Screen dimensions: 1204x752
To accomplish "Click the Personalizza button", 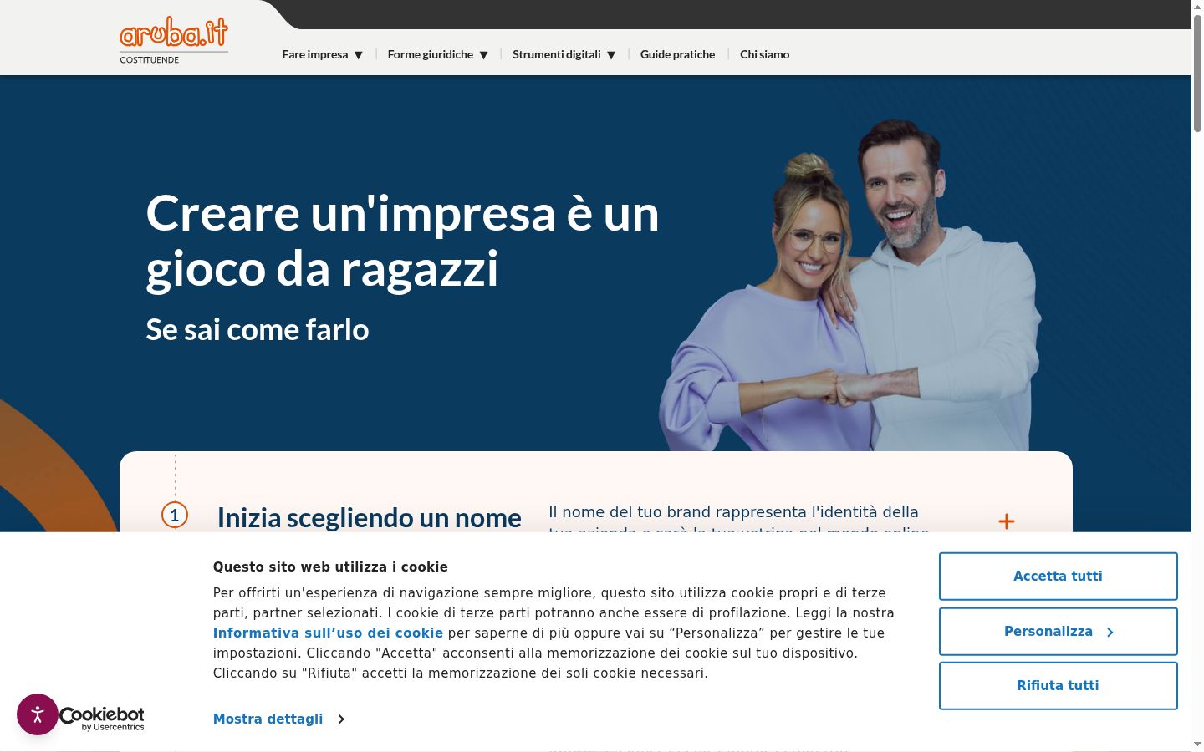I will point(1059,632).
